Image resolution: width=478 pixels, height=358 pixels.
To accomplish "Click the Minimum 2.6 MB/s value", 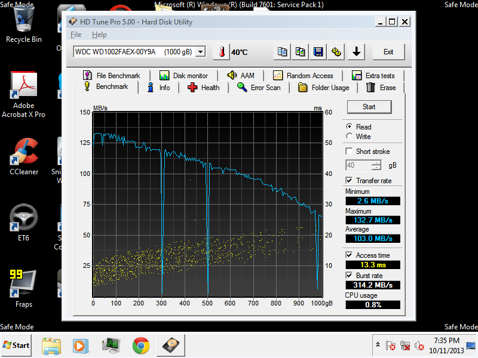I will pos(373,201).
